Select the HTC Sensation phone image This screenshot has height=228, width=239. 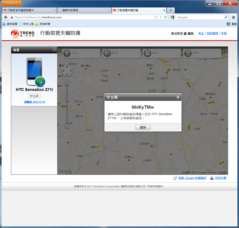click(36, 72)
